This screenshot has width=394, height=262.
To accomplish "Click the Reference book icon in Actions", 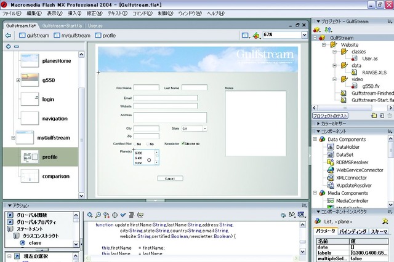I will click(x=283, y=215).
